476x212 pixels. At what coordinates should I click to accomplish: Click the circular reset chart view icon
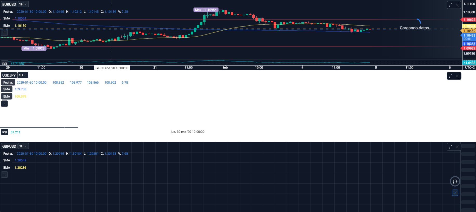pos(455,181)
